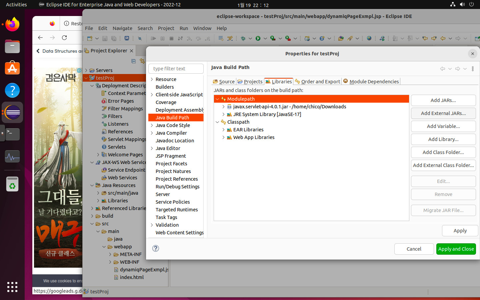Close the Project Explorer view tab
This screenshot has height=300, width=480.
pos(131,51)
